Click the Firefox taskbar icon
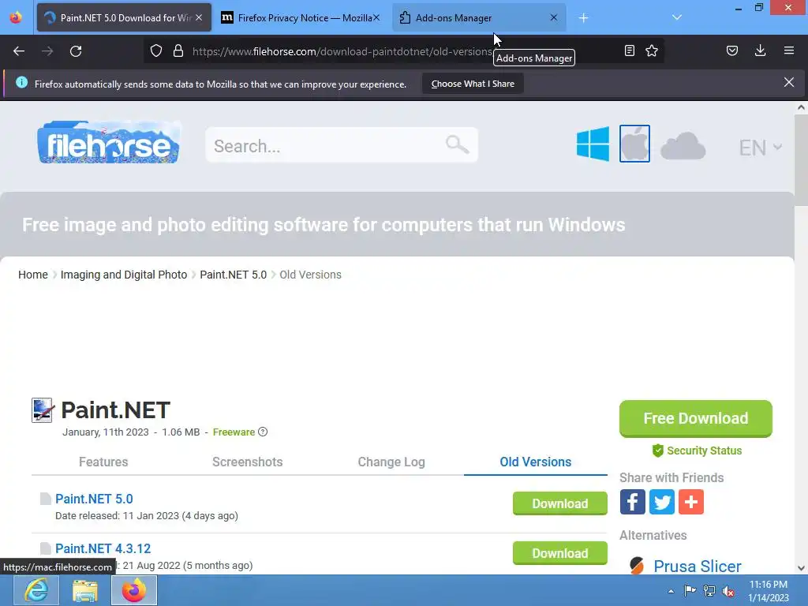808x606 pixels. tap(134, 590)
